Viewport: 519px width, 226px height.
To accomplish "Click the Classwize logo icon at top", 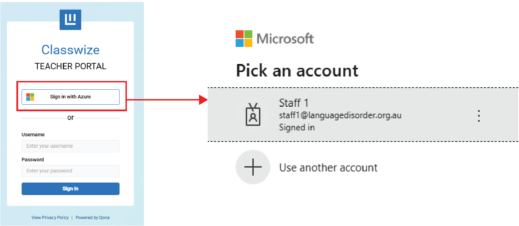I will click(70, 19).
